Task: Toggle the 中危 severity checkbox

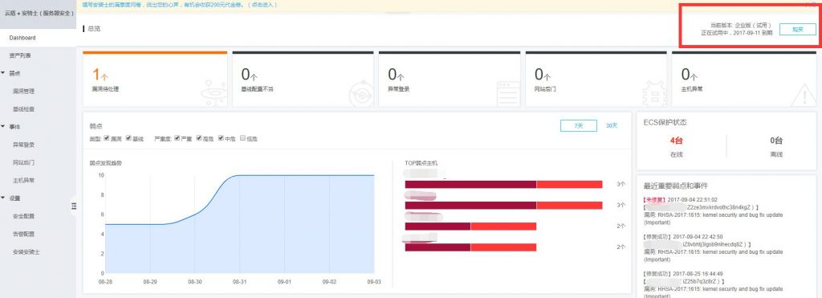Action: click(x=221, y=138)
